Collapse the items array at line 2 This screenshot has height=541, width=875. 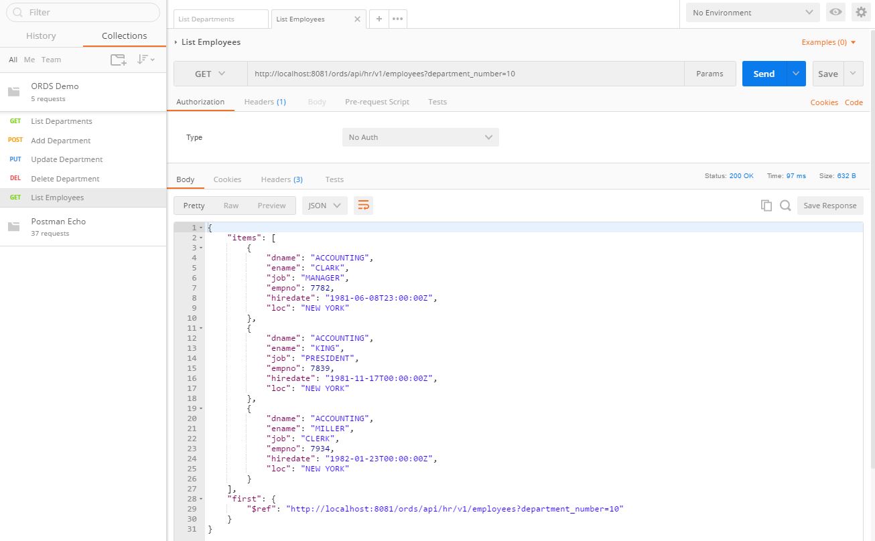click(x=200, y=238)
